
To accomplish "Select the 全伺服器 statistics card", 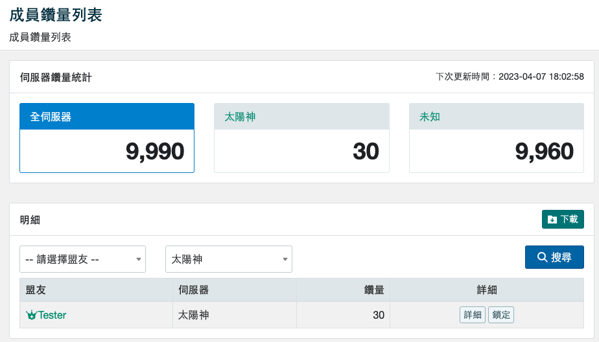I will pyautogui.click(x=107, y=138).
